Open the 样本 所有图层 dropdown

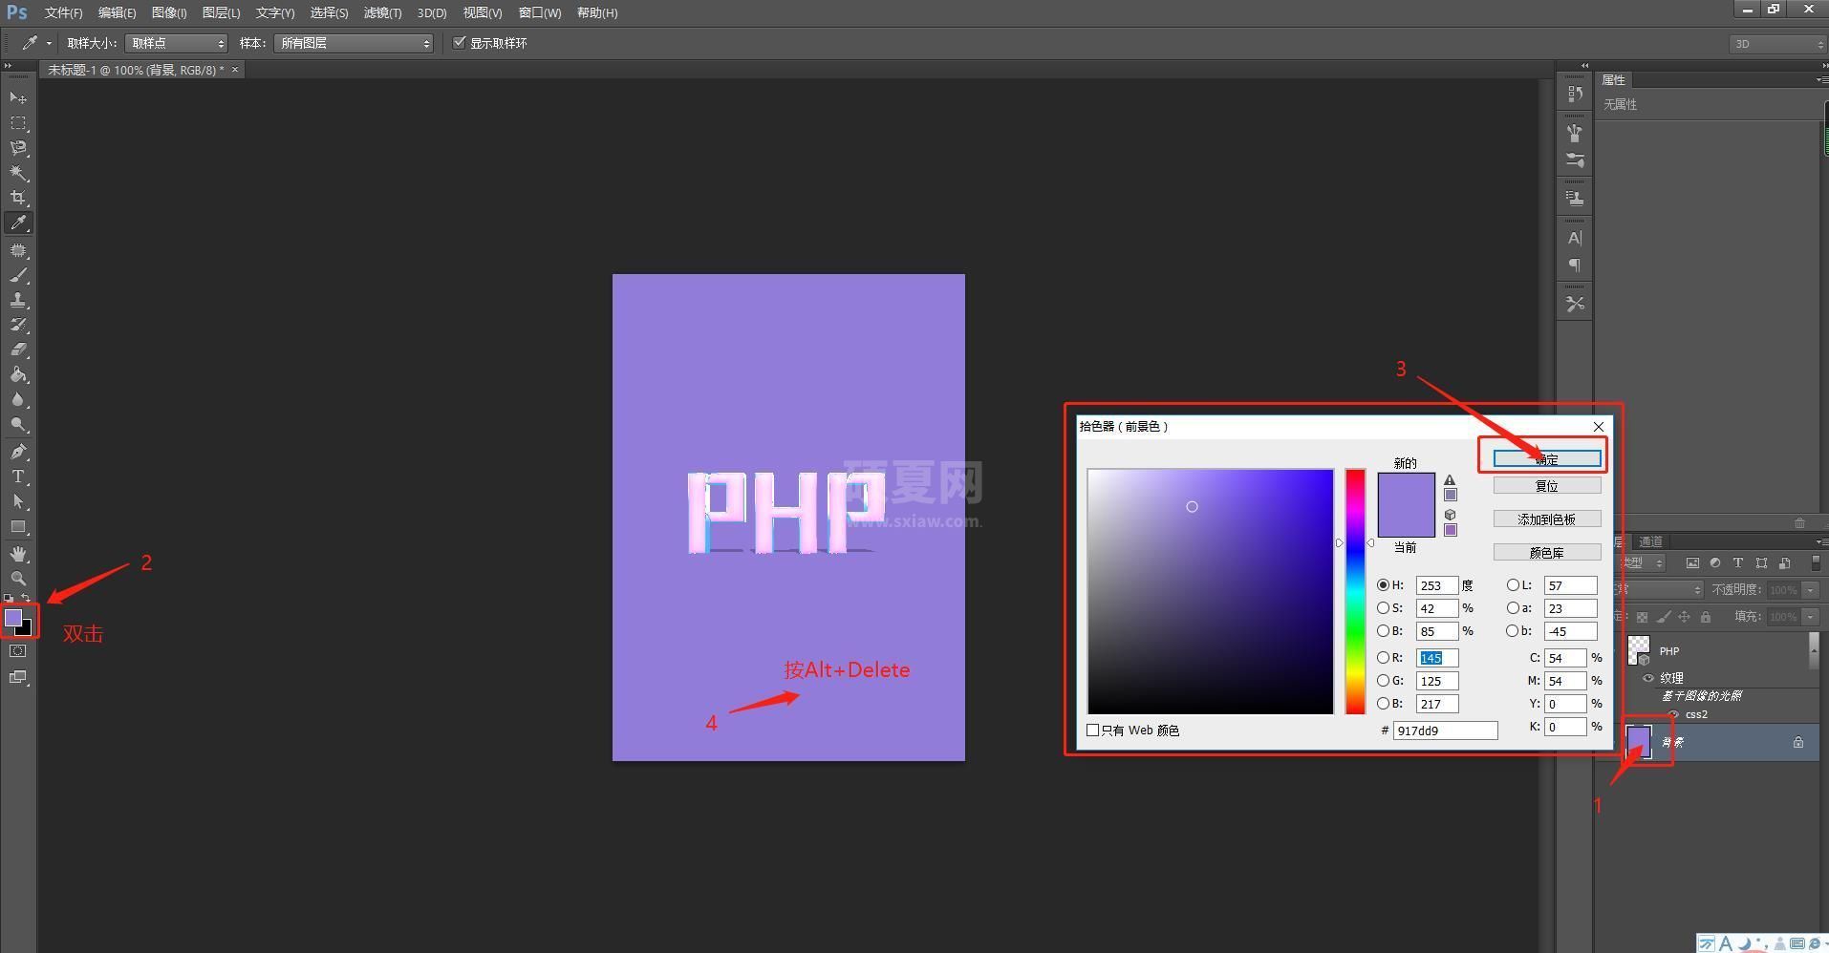tap(354, 43)
